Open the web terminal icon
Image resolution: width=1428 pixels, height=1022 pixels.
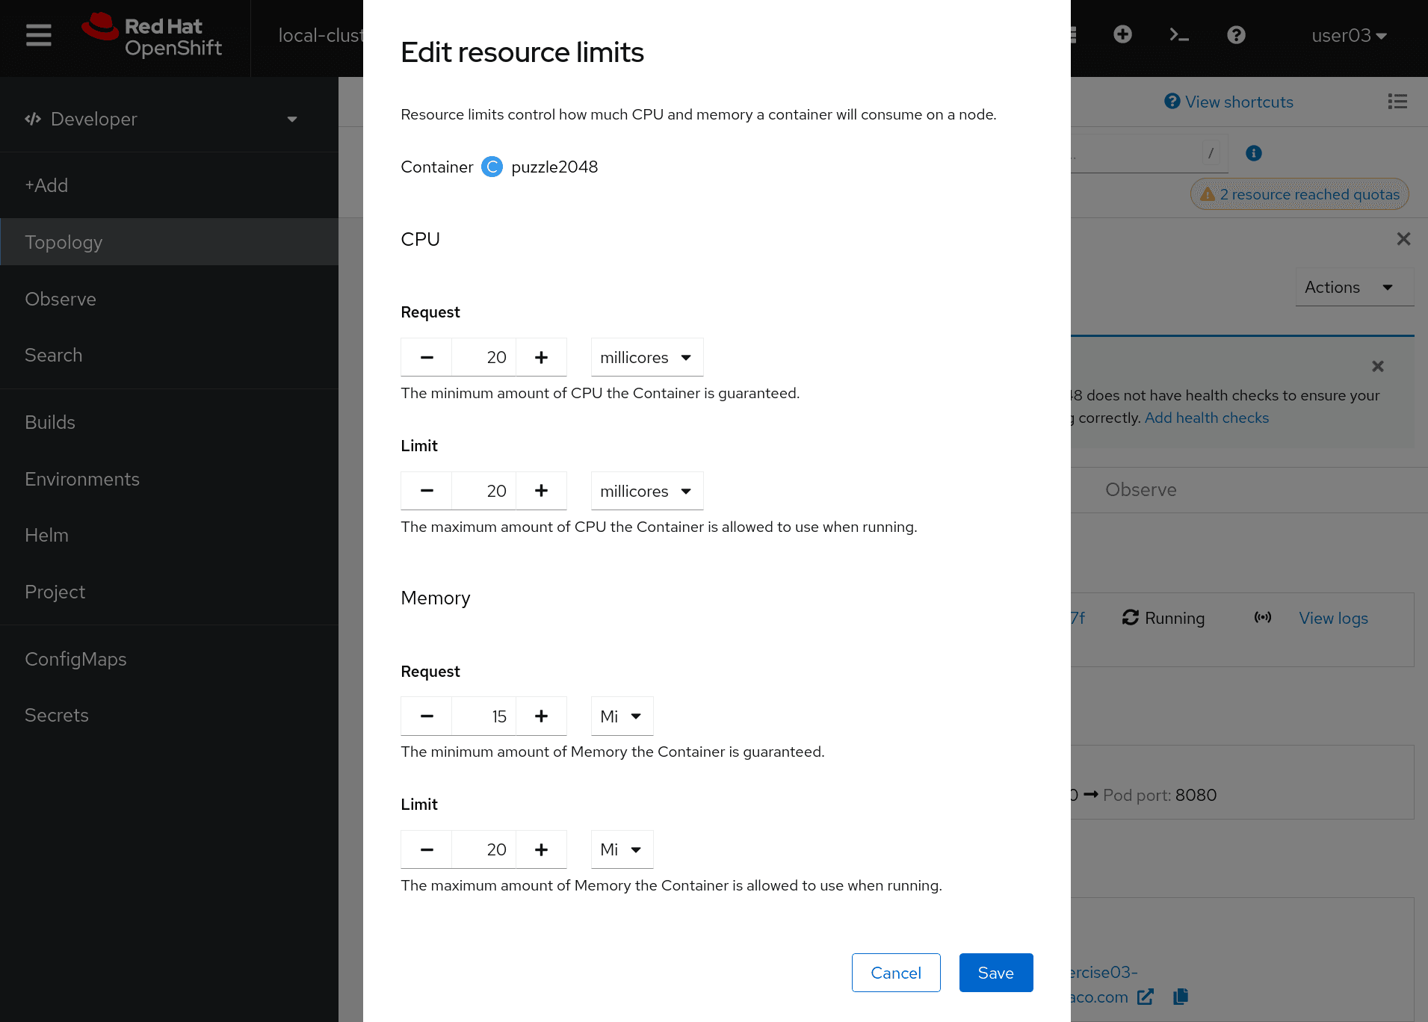pos(1178,35)
